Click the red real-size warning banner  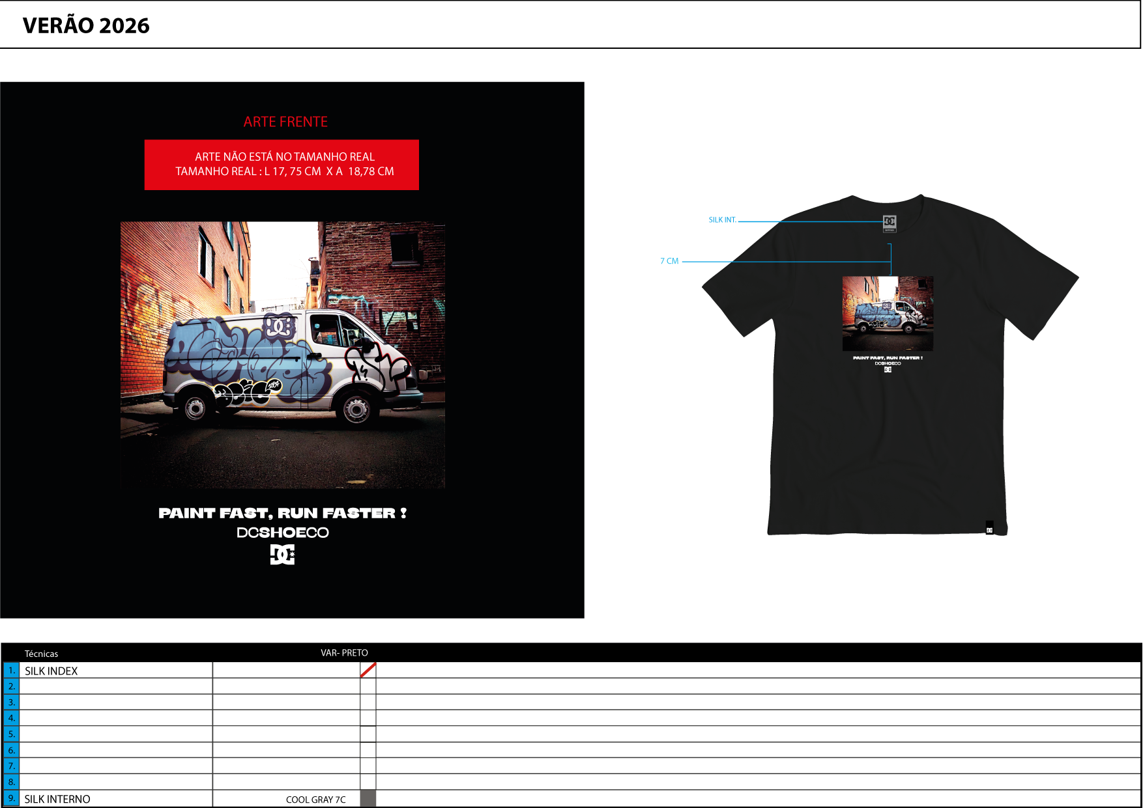click(x=282, y=165)
